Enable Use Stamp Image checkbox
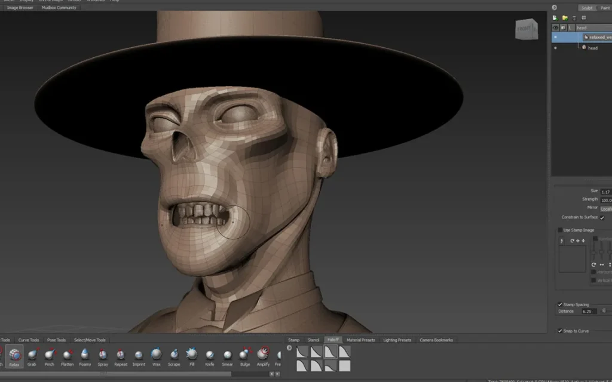 tap(560, 230)
